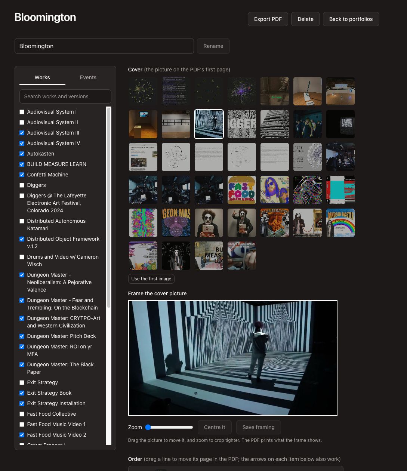Select the code text screenshot thumbnail

[176, 91]
